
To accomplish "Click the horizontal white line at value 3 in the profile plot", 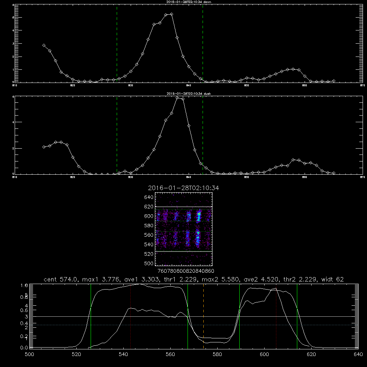I will click(194, 316).
